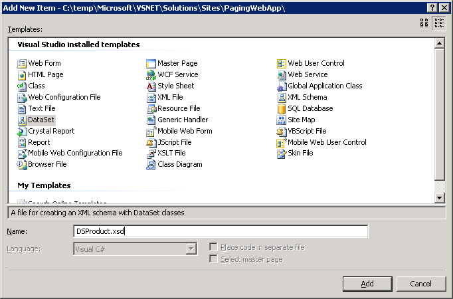This screenshot has width=453, height=299.
Task: Click the SQL Database label text
Action: point(310,108)
